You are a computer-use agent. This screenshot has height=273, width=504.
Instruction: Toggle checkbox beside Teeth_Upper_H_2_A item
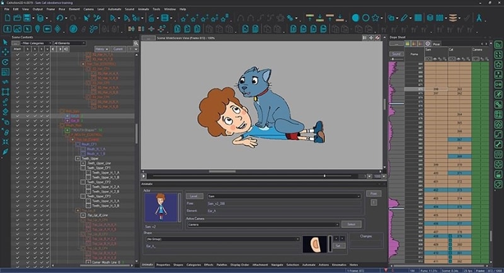[x=88, y=187]
